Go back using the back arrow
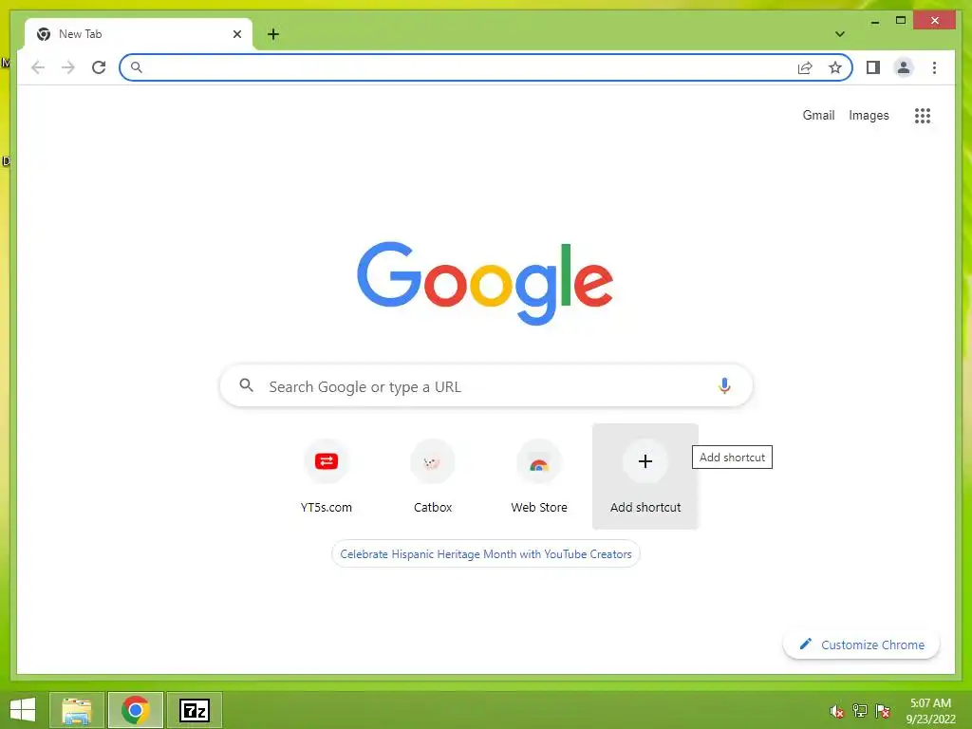 tap(38, 67)
